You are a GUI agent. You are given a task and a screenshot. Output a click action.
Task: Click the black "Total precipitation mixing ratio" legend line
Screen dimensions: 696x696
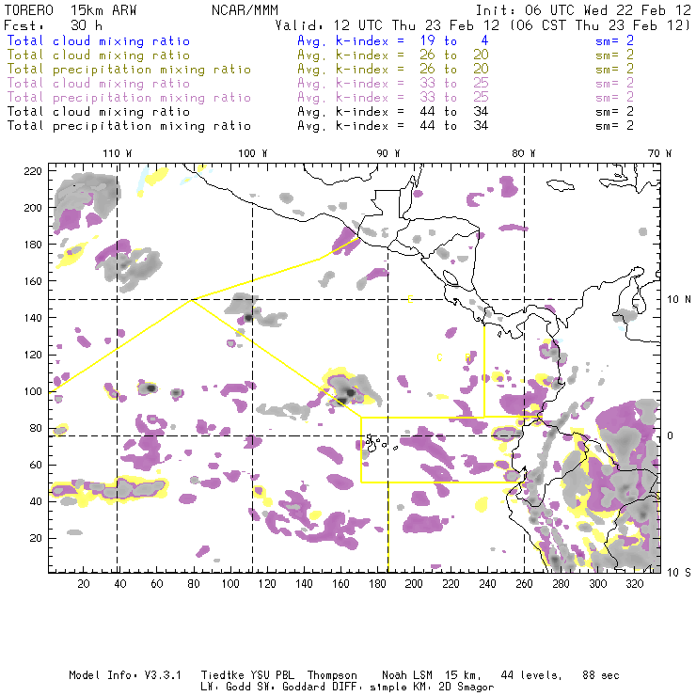click(129, 126)
